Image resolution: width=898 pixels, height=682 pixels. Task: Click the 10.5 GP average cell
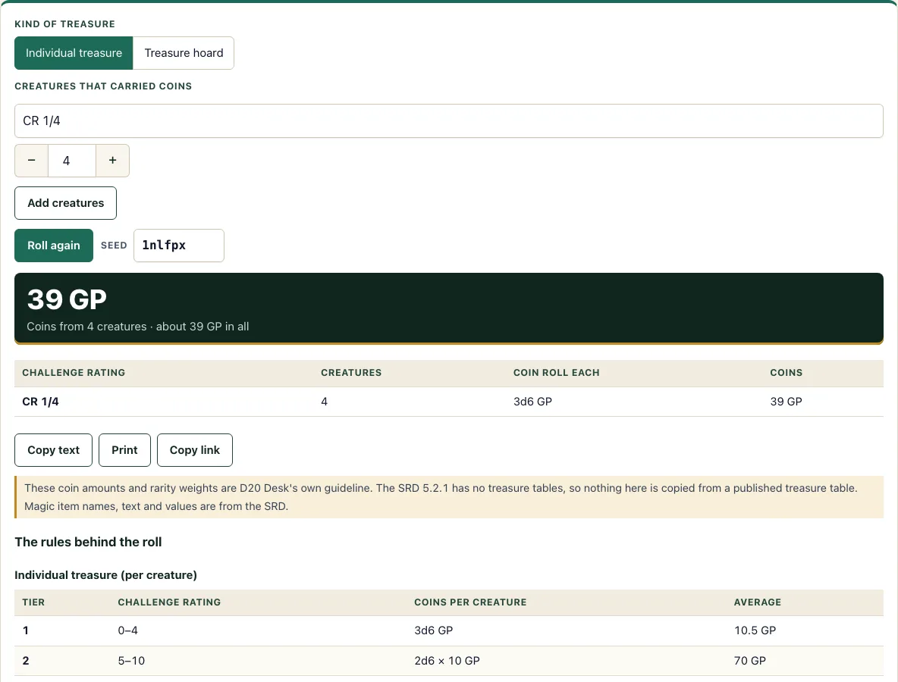pyautogui.click(x=755, y=630)
